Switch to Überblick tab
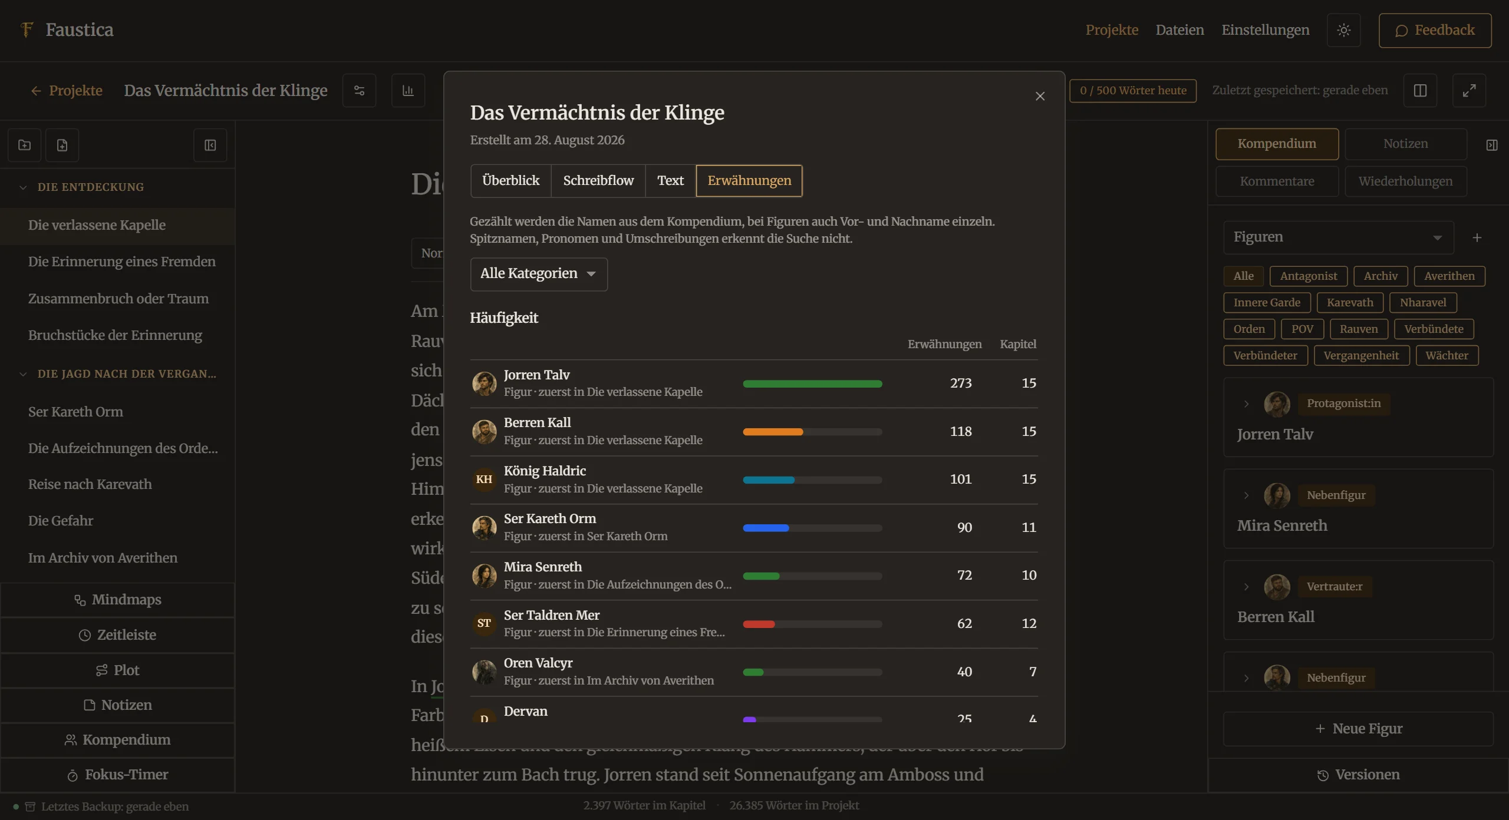Image resolution: width=1509 pixels, height=820 pixels. [x=510, y=181]
